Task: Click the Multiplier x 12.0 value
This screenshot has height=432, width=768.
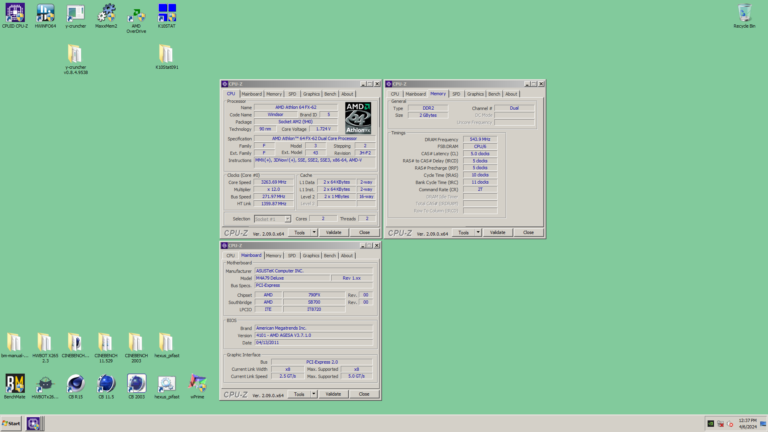Action: [x=274, y=189]
